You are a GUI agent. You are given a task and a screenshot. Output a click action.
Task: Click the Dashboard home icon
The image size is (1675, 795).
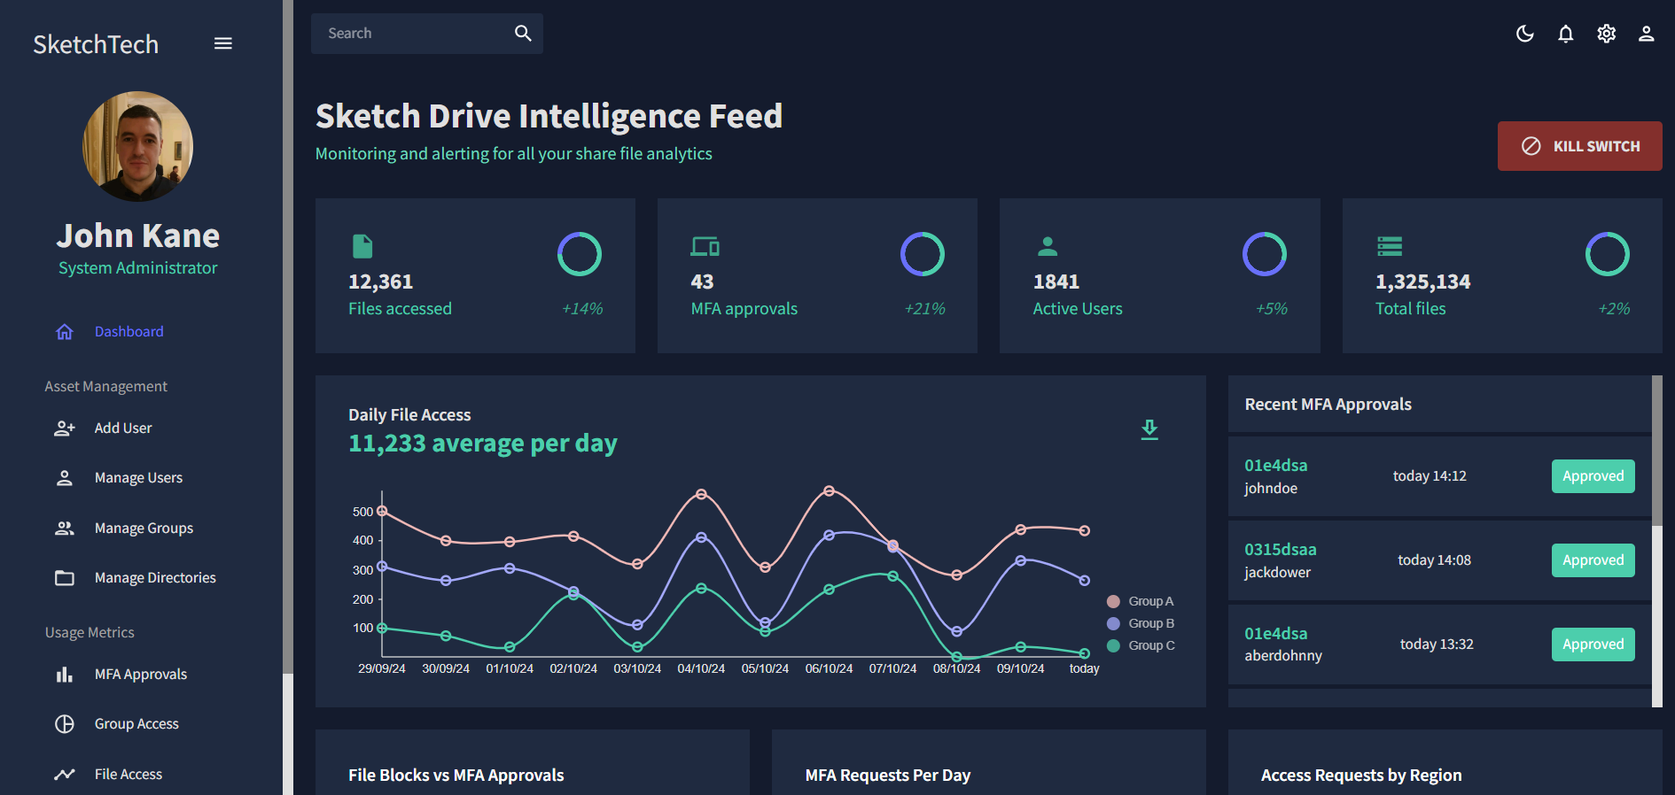tap(65, 332)
